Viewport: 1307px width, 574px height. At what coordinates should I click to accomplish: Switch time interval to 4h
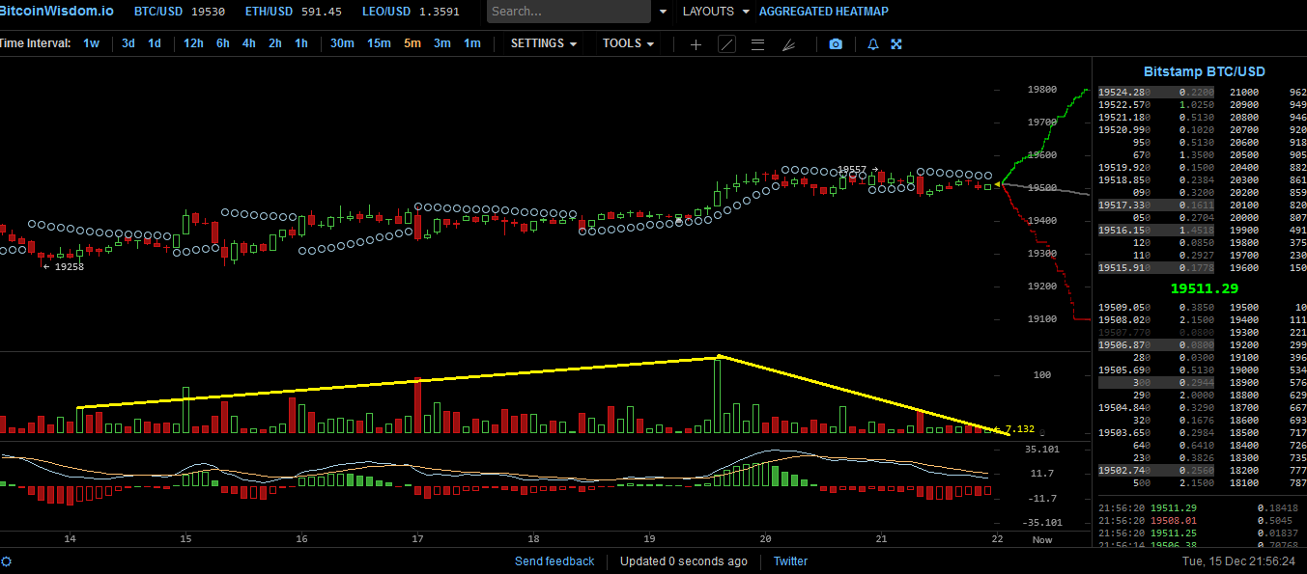coord(249,43)
